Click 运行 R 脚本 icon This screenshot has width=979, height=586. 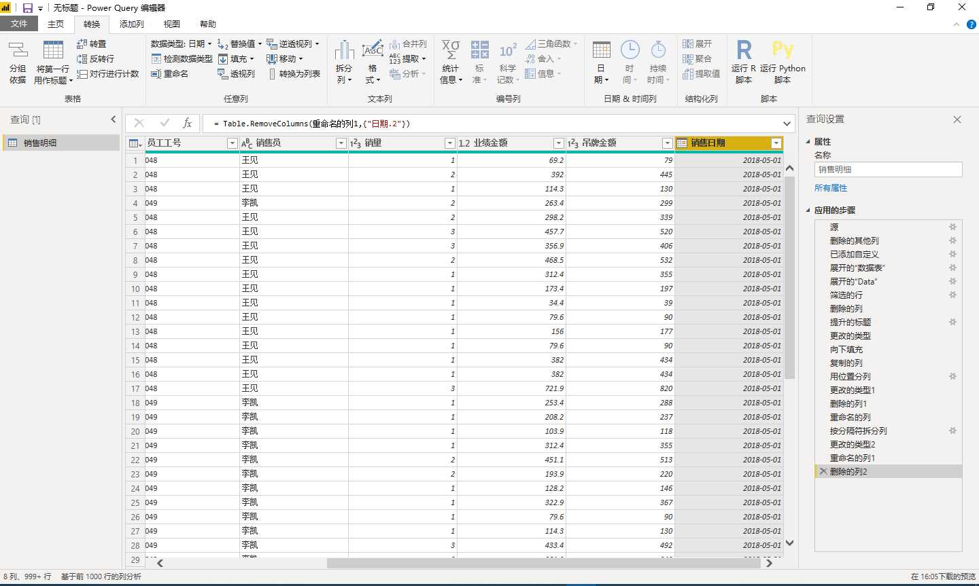pos(744,50)
